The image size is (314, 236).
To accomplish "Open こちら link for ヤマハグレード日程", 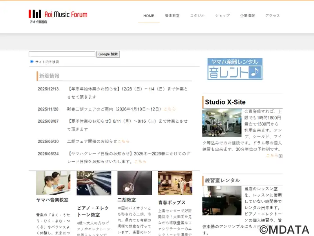I will point(140,161).
